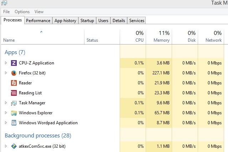Select the CPU-Z Application icon

click(14, 63)
